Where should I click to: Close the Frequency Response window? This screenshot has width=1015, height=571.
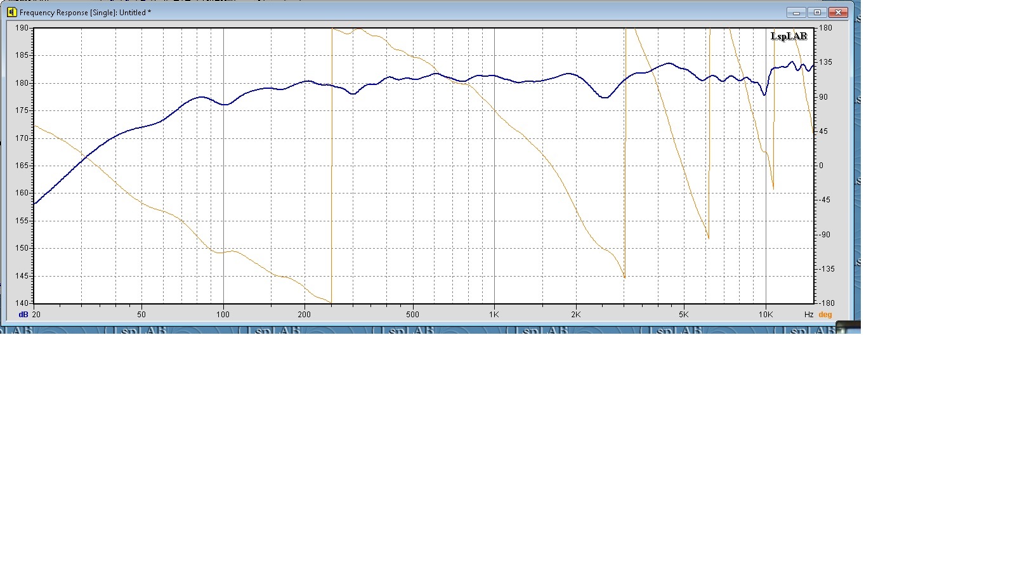pos(839,12)
